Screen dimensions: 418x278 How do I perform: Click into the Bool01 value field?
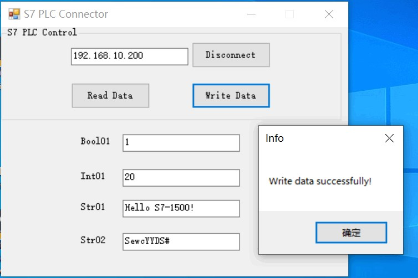[x=181, y=142]
